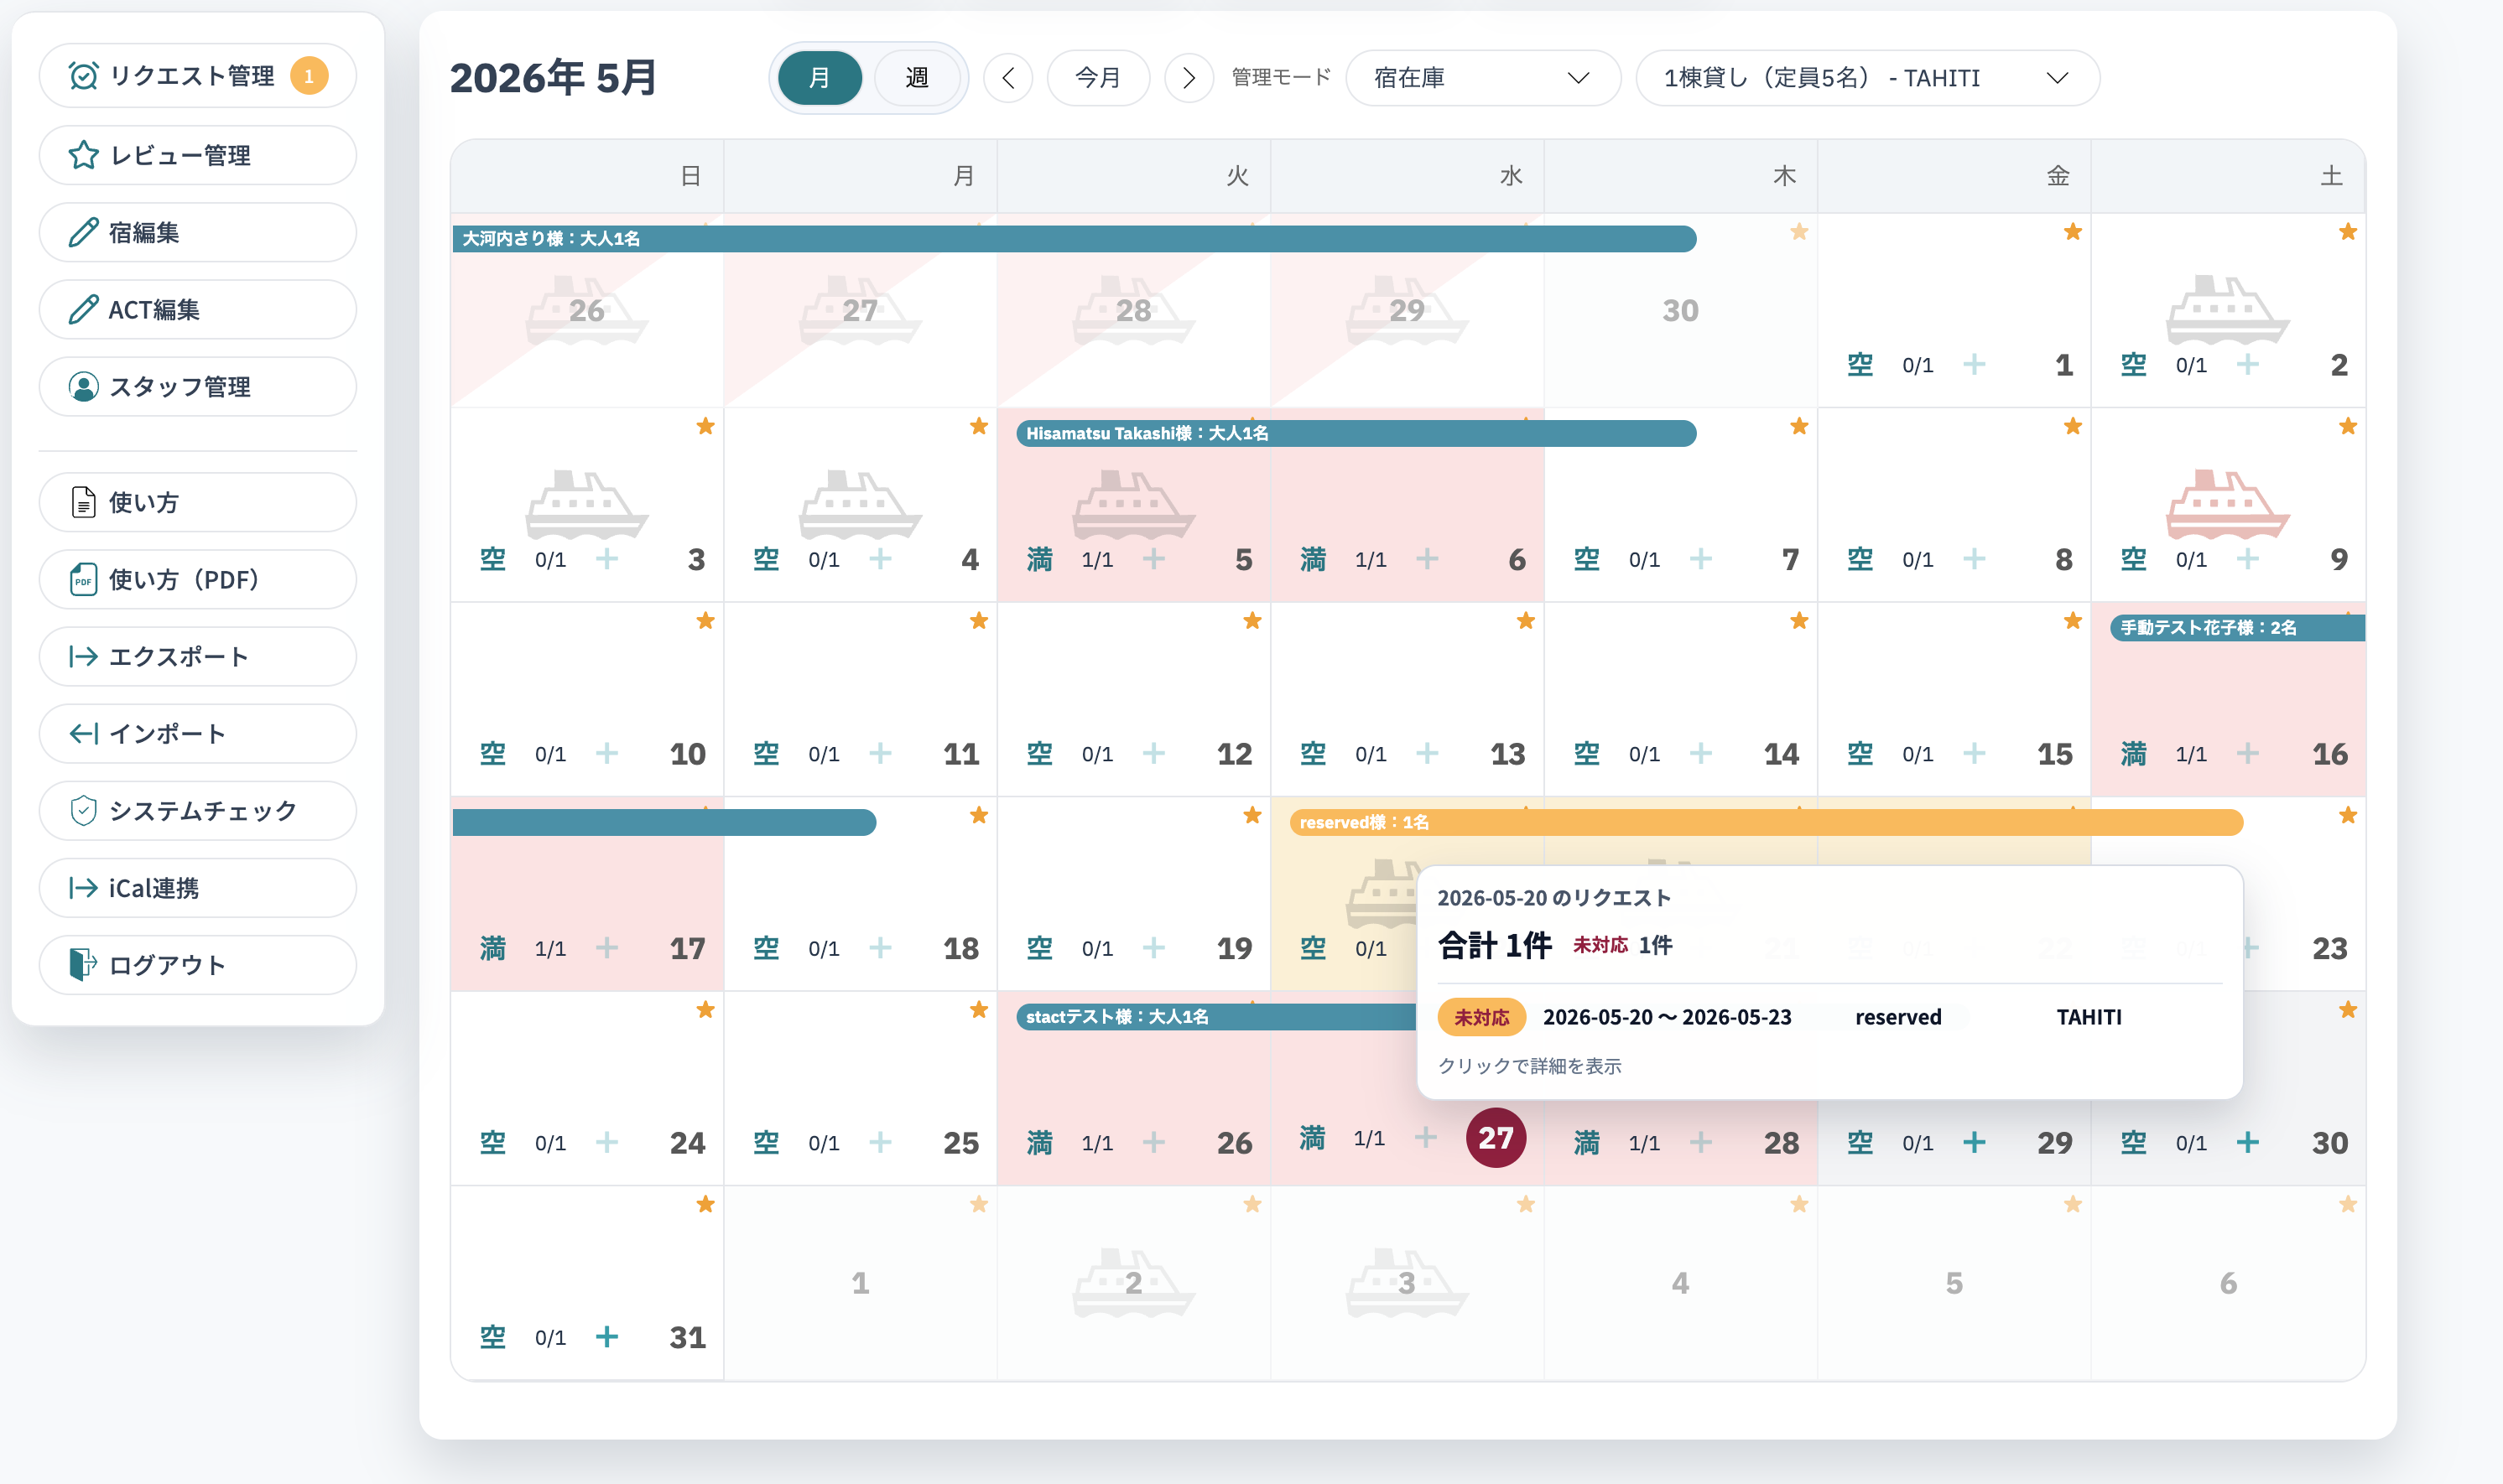Open the 手動テスト花子様 reservation bar
The image size is (2503, 1484).
click(2237, 627)
